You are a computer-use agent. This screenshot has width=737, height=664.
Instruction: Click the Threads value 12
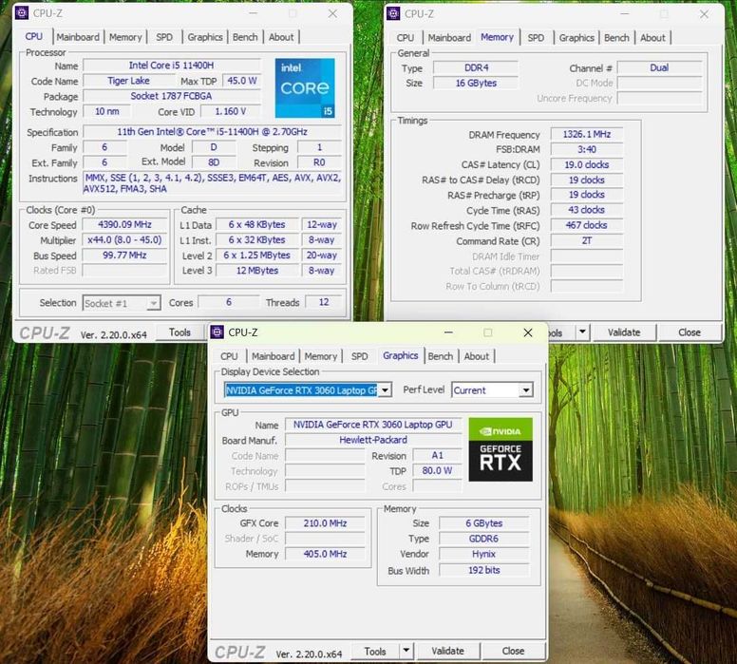click(x=324, y=302)
